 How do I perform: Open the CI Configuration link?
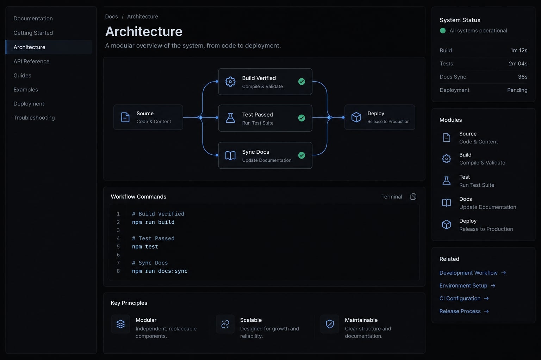[460, 298]
